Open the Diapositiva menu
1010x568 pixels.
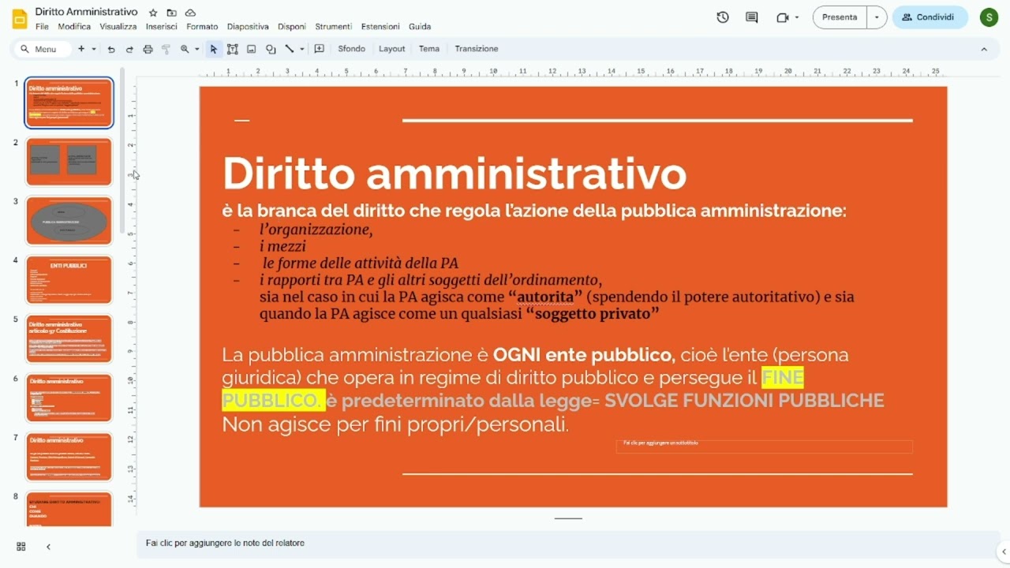tap(248, 27)
